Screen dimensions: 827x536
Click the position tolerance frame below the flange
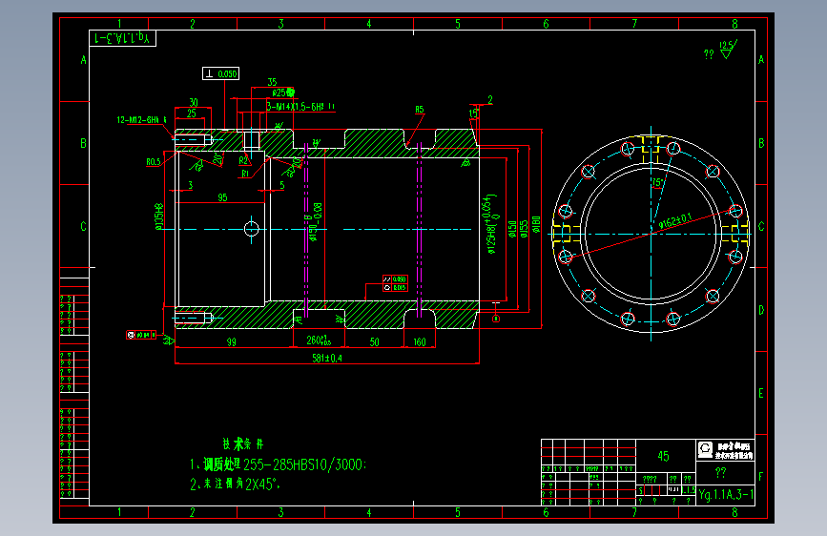(x=141, y=335)
